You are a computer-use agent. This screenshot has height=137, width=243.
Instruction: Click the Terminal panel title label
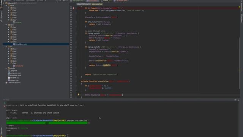6,100
